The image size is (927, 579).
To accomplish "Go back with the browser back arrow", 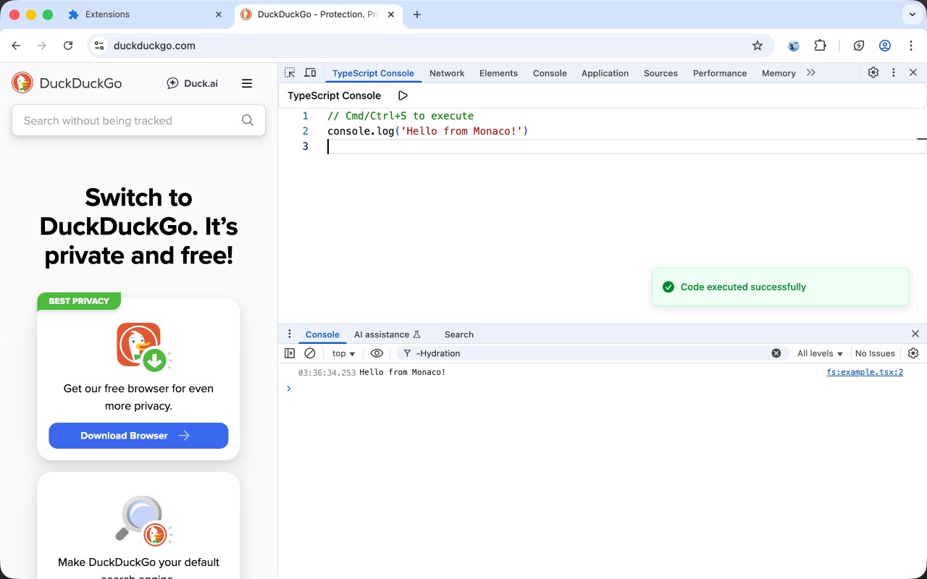I will point(17,46).
